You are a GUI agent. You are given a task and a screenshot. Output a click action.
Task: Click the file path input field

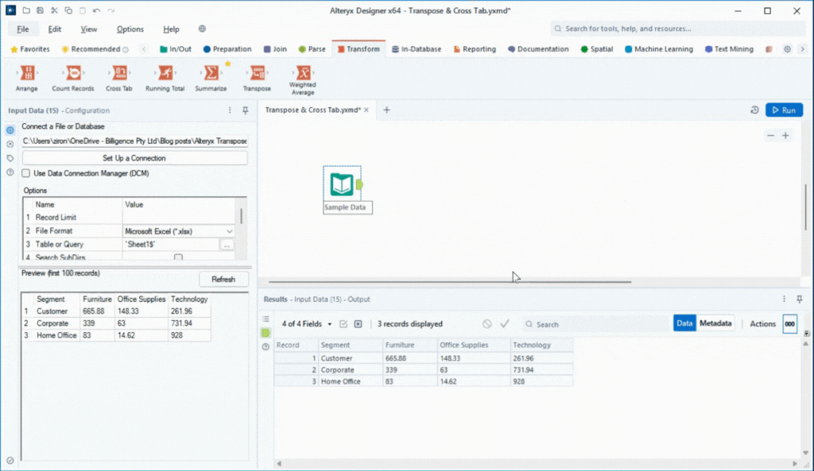pos(134,141)
